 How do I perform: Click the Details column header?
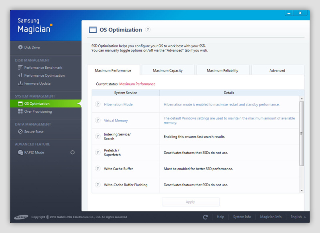(229, 93)
